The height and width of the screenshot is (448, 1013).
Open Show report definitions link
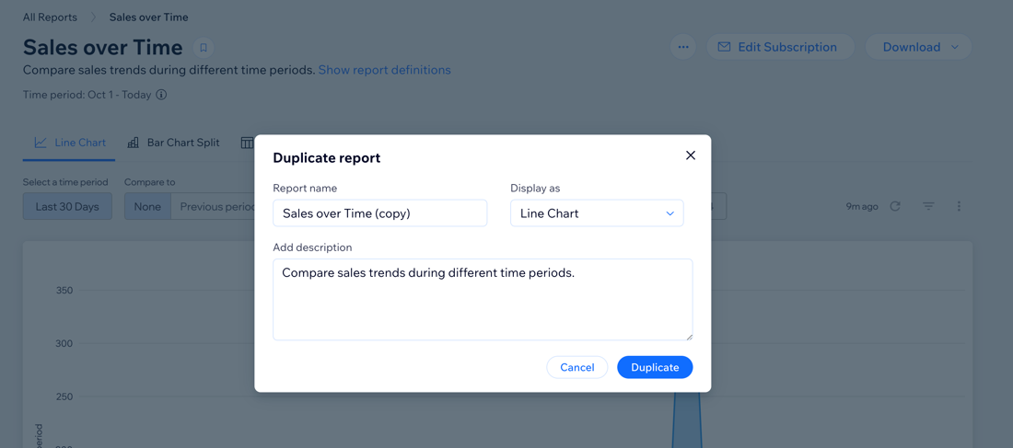384,70
